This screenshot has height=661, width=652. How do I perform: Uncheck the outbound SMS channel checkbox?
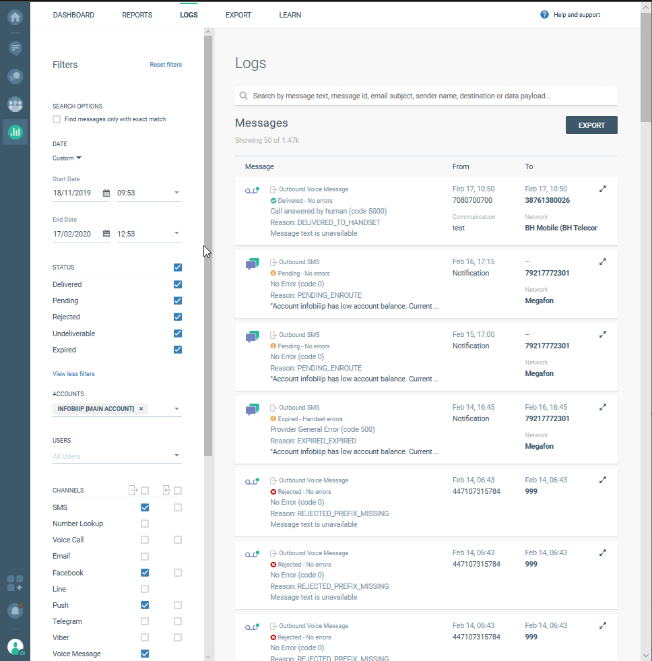coord(145,507)
